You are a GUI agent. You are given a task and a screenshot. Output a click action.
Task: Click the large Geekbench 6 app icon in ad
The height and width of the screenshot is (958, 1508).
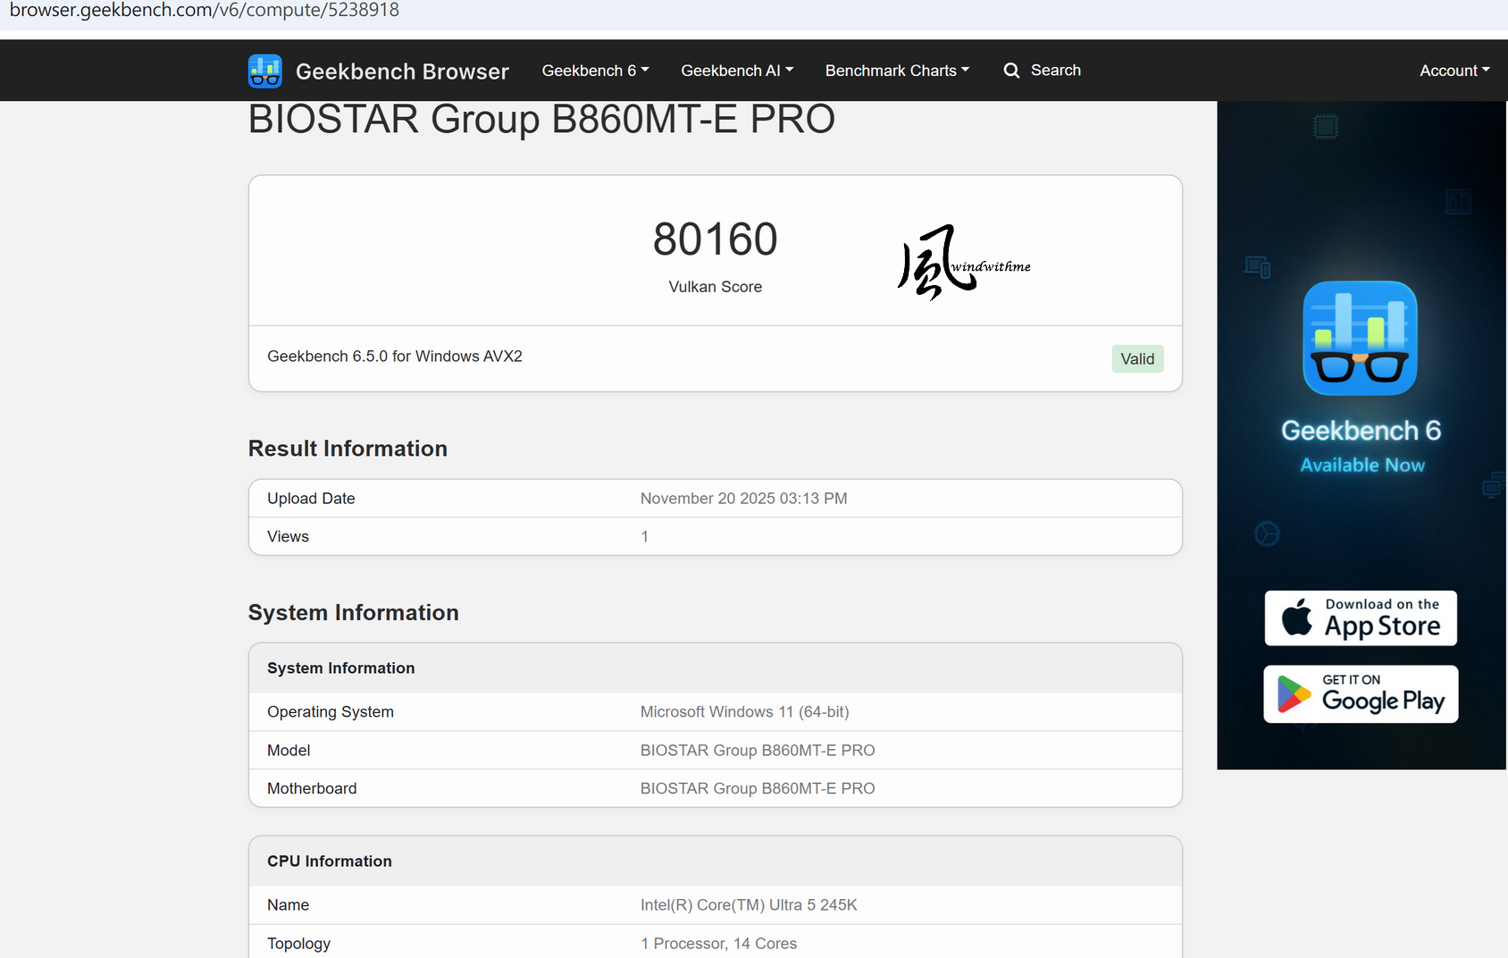[1360, 339]
